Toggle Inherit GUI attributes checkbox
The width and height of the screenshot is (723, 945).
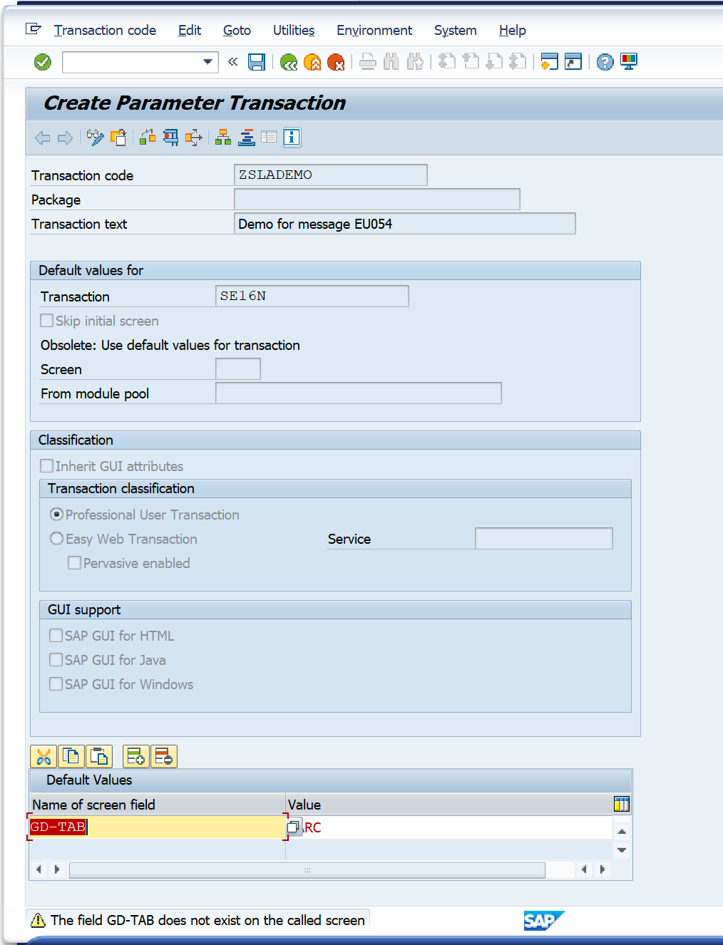[47, 466]
